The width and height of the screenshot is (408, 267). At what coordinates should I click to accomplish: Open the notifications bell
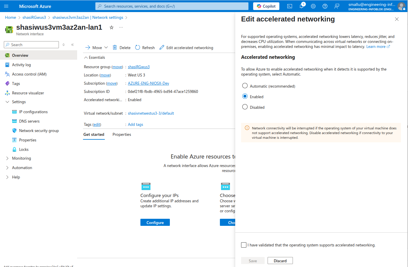301,6
